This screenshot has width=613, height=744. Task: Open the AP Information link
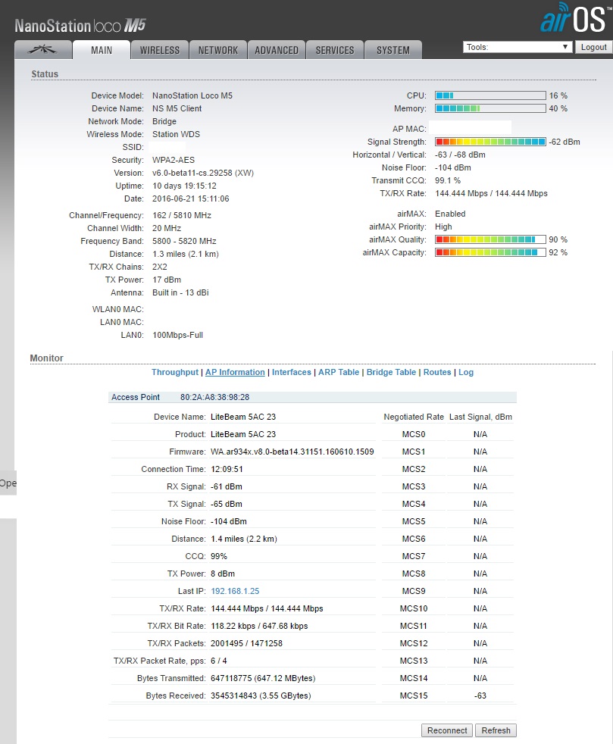235,373
